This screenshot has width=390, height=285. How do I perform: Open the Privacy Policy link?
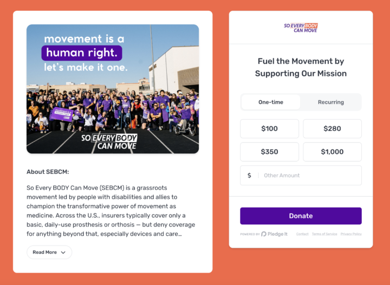(x=351, y=234)
